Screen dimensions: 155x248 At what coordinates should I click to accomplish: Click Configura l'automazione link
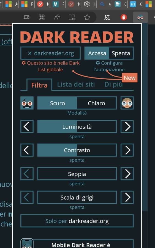(109, 66)
